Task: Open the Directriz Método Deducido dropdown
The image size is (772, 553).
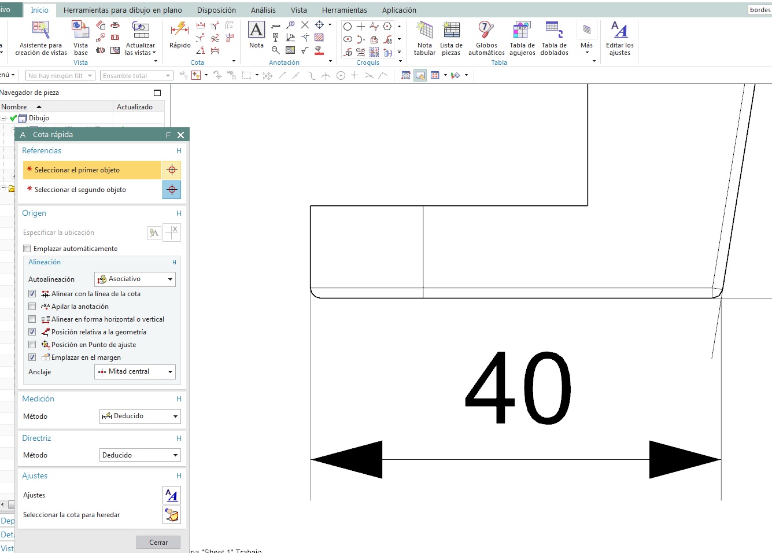Action: tap(140, 455)
